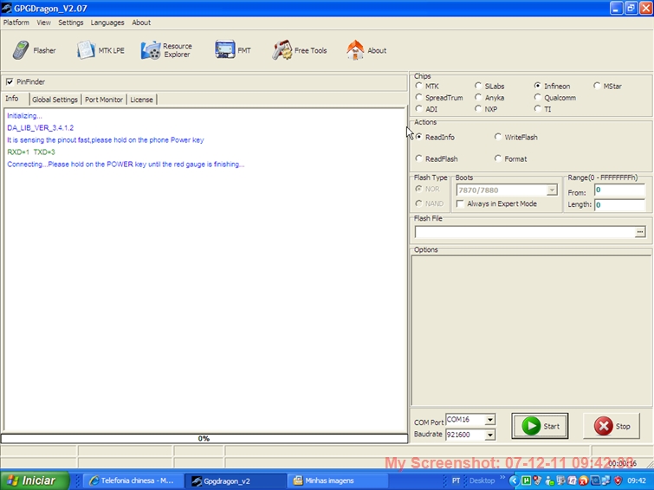Image resolution: width=654 pixels, height=490 pixels.
Task: Toggle the PinFinder checkbox
Action: click(10, 81)
